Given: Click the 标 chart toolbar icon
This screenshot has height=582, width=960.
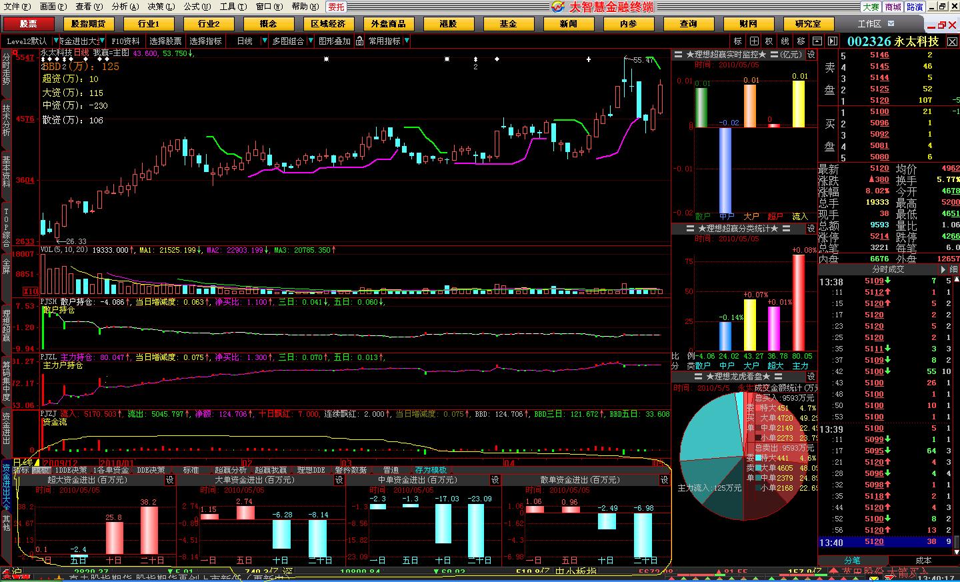Looking at the screenshot, I should point(737,41).
